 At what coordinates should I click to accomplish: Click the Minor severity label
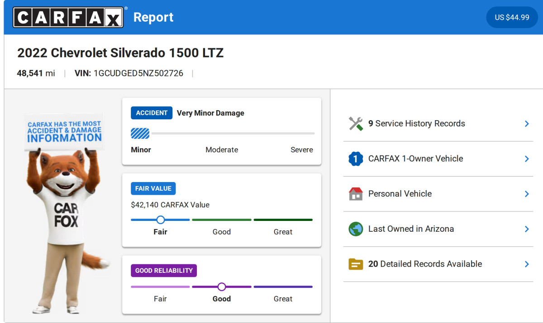click(141, 150)
